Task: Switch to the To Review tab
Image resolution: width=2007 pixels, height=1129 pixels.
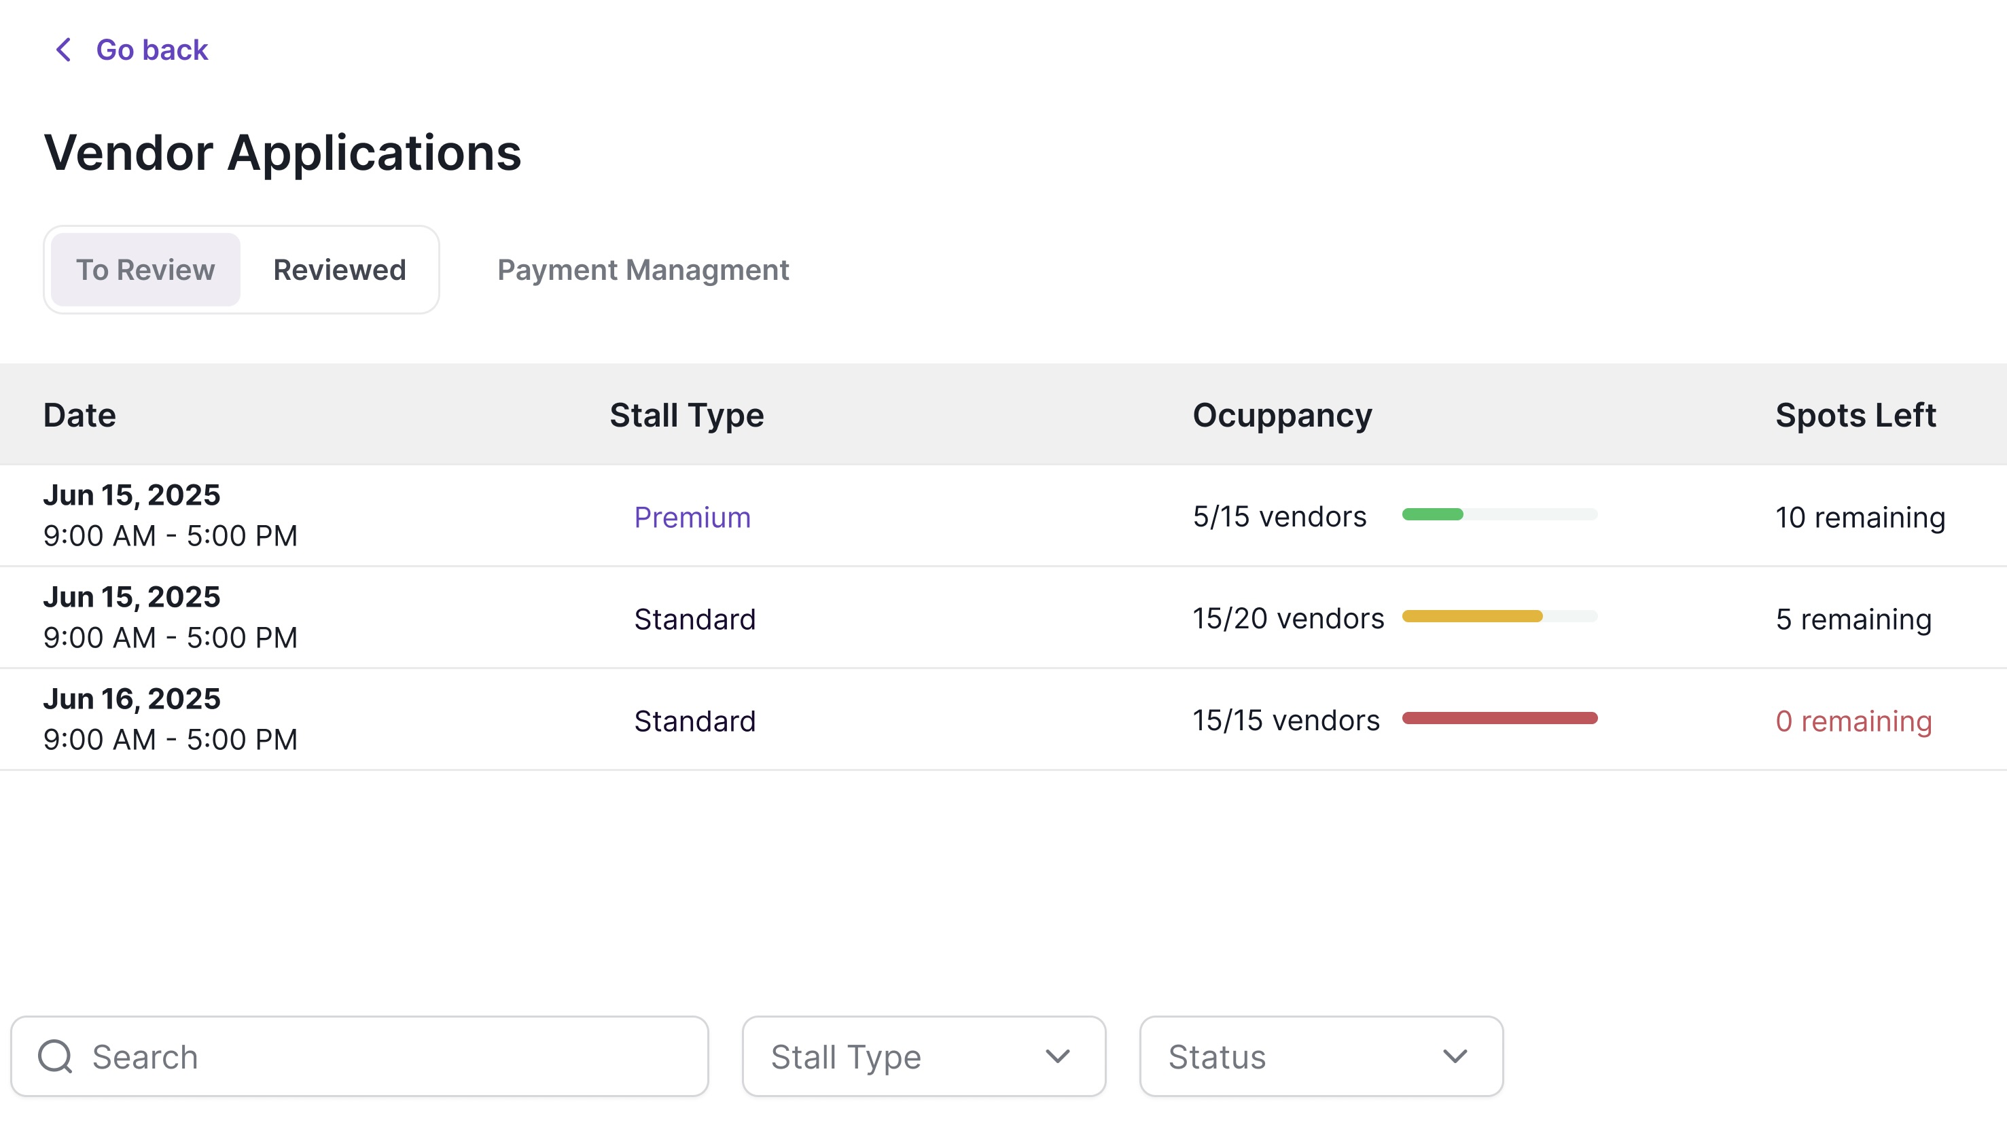Action: [x=145, y=270]
